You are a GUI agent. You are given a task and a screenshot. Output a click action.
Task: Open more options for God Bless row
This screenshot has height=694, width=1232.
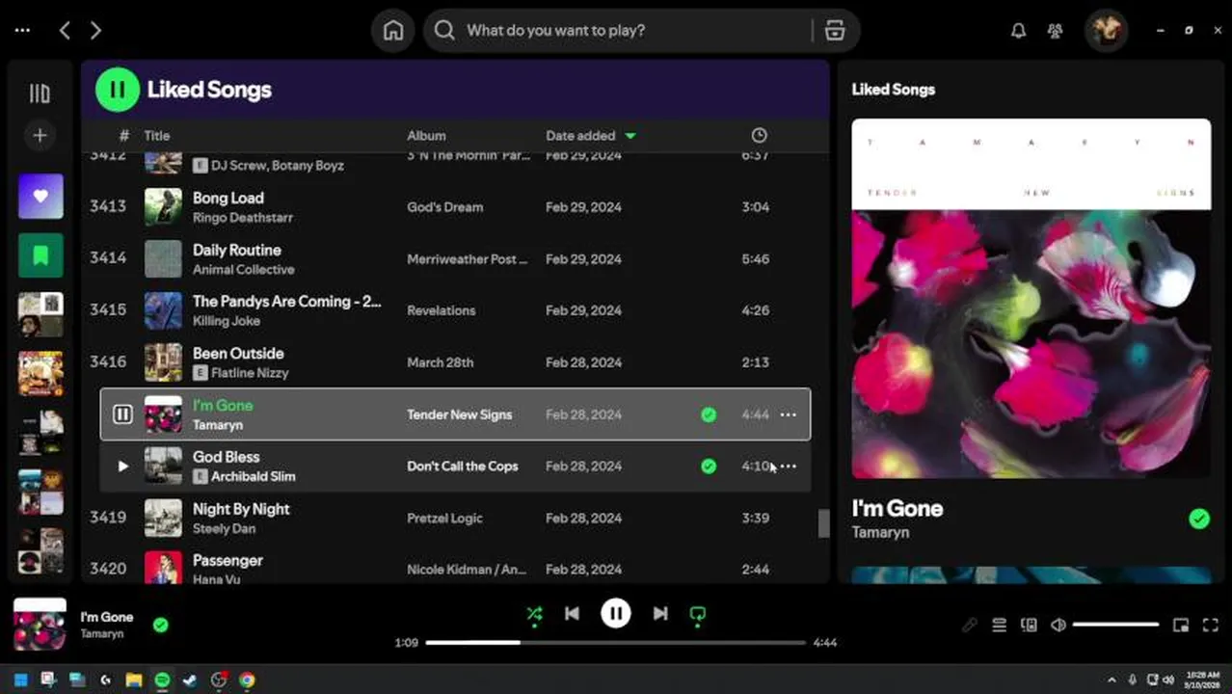pos(788,467)
